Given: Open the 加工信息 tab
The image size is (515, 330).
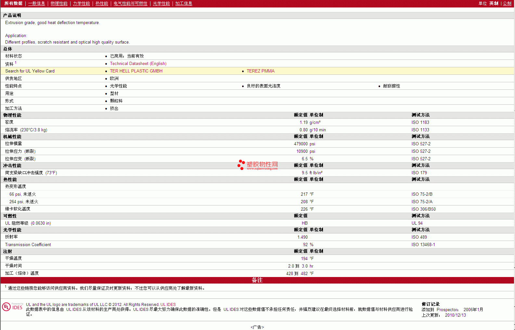Looking at the screenshot, I should tap(184, 3).
